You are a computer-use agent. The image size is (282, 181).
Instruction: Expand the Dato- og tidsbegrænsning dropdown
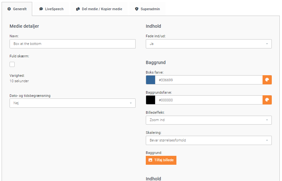[x=72, y=103]
